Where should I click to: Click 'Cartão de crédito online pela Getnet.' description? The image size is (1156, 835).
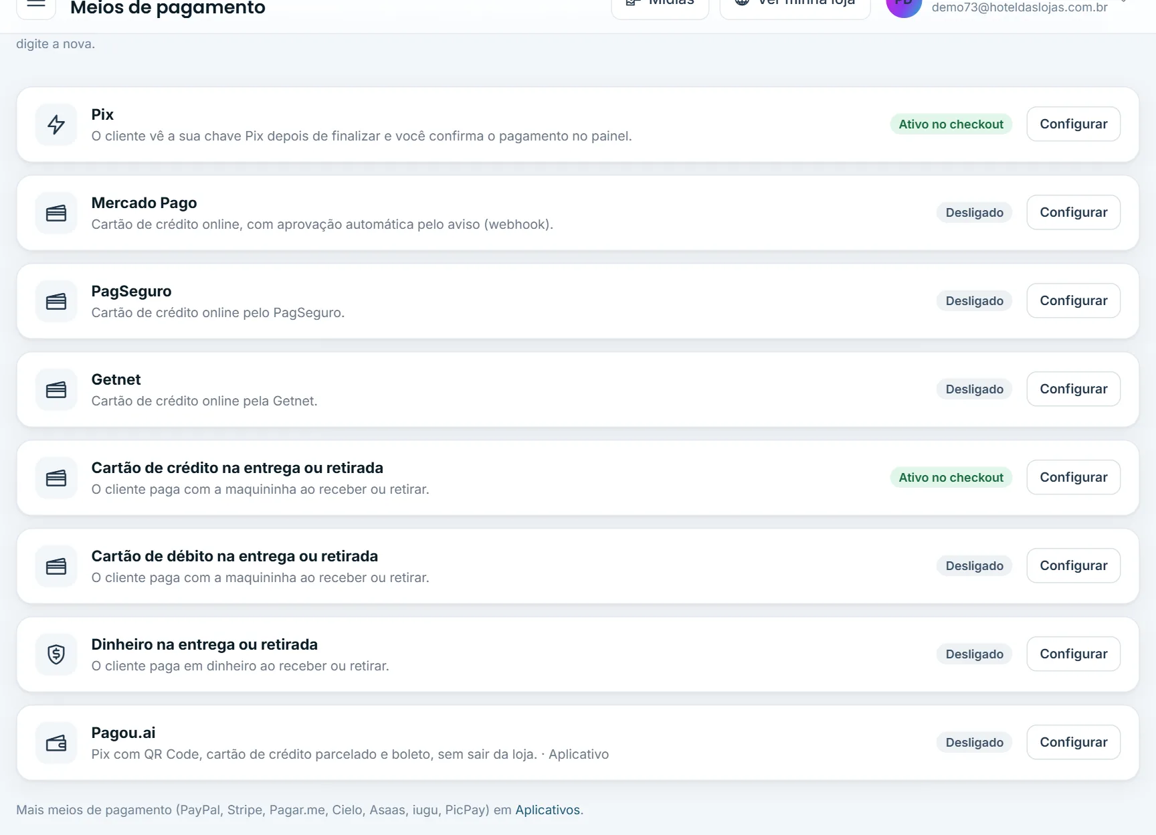click(x=204, y=401)
